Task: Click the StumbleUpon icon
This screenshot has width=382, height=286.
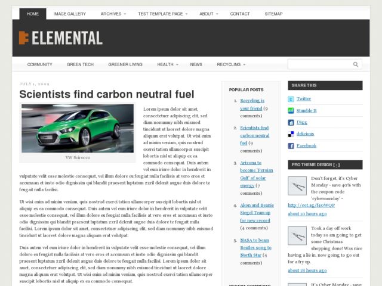Action: pyautogui.click(x=291, y=111)
